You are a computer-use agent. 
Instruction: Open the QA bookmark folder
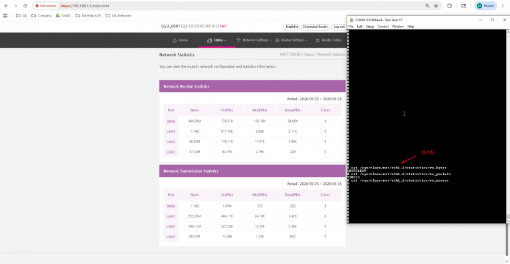point(21,15)
